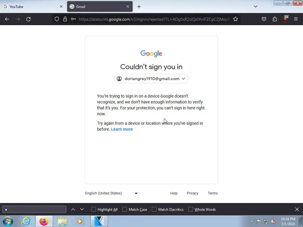Expand the doriangrey1910@gmail.com account chooser
Image resolution: width=303 pixels, height=227 pixels.
point(151,79)
